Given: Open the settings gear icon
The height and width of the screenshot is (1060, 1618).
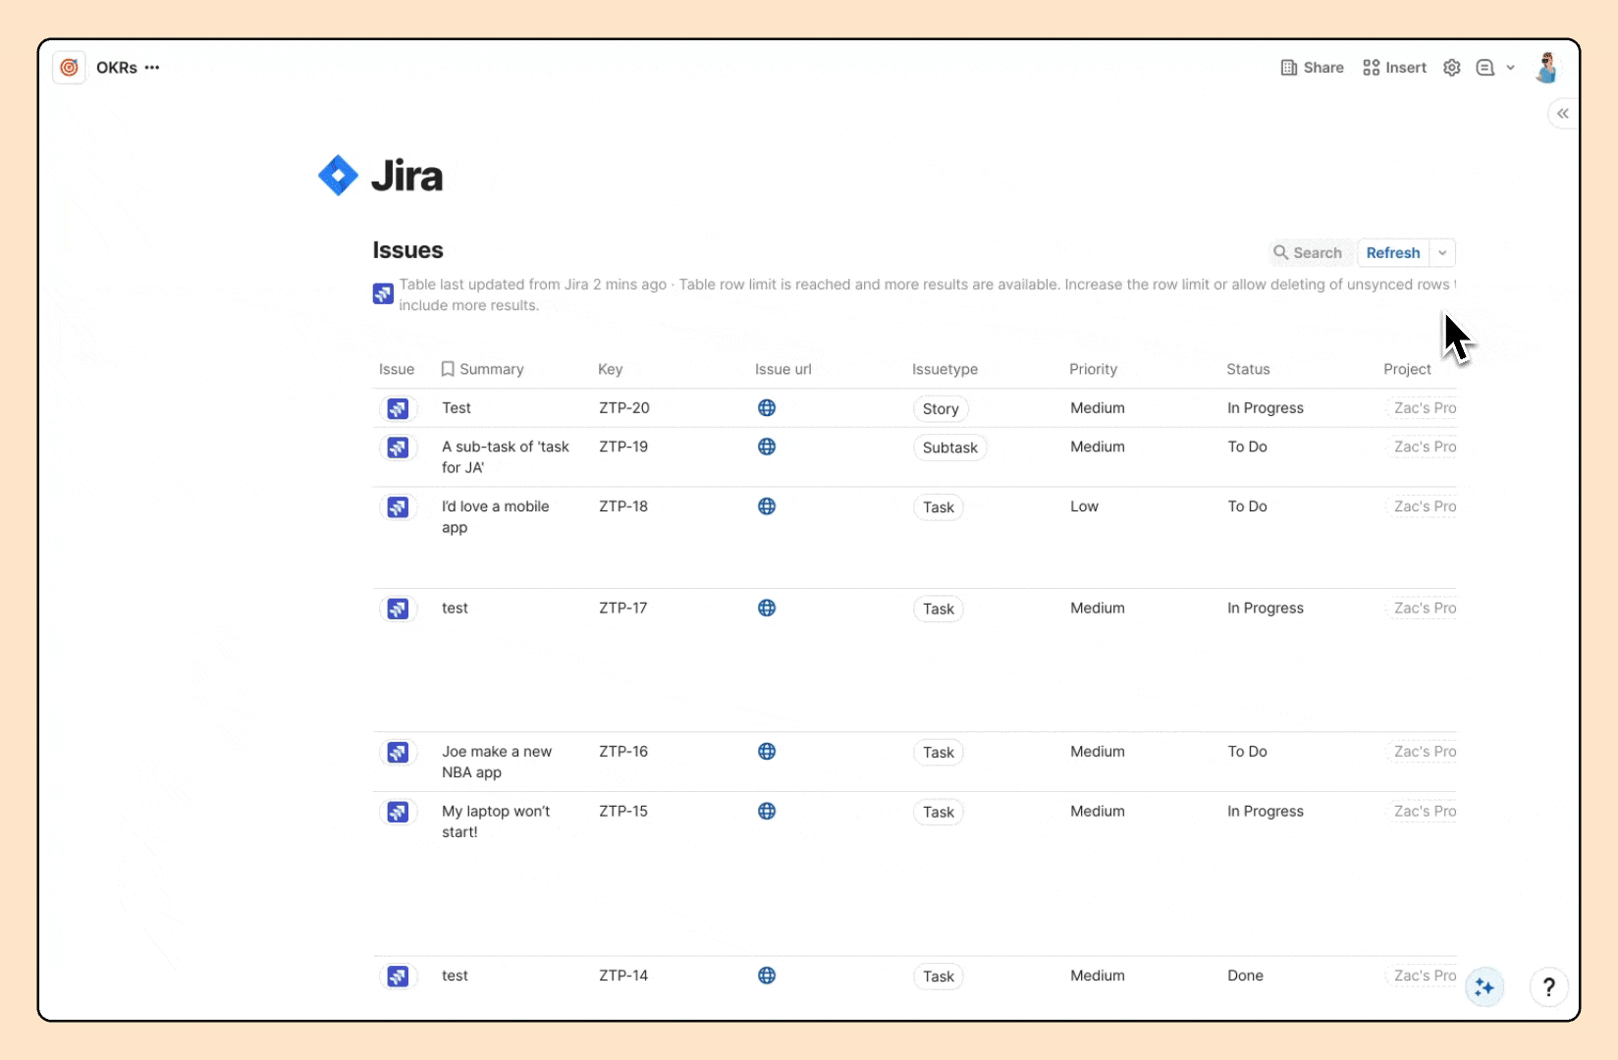Looking at the screenshot, I should (1452, 68).
